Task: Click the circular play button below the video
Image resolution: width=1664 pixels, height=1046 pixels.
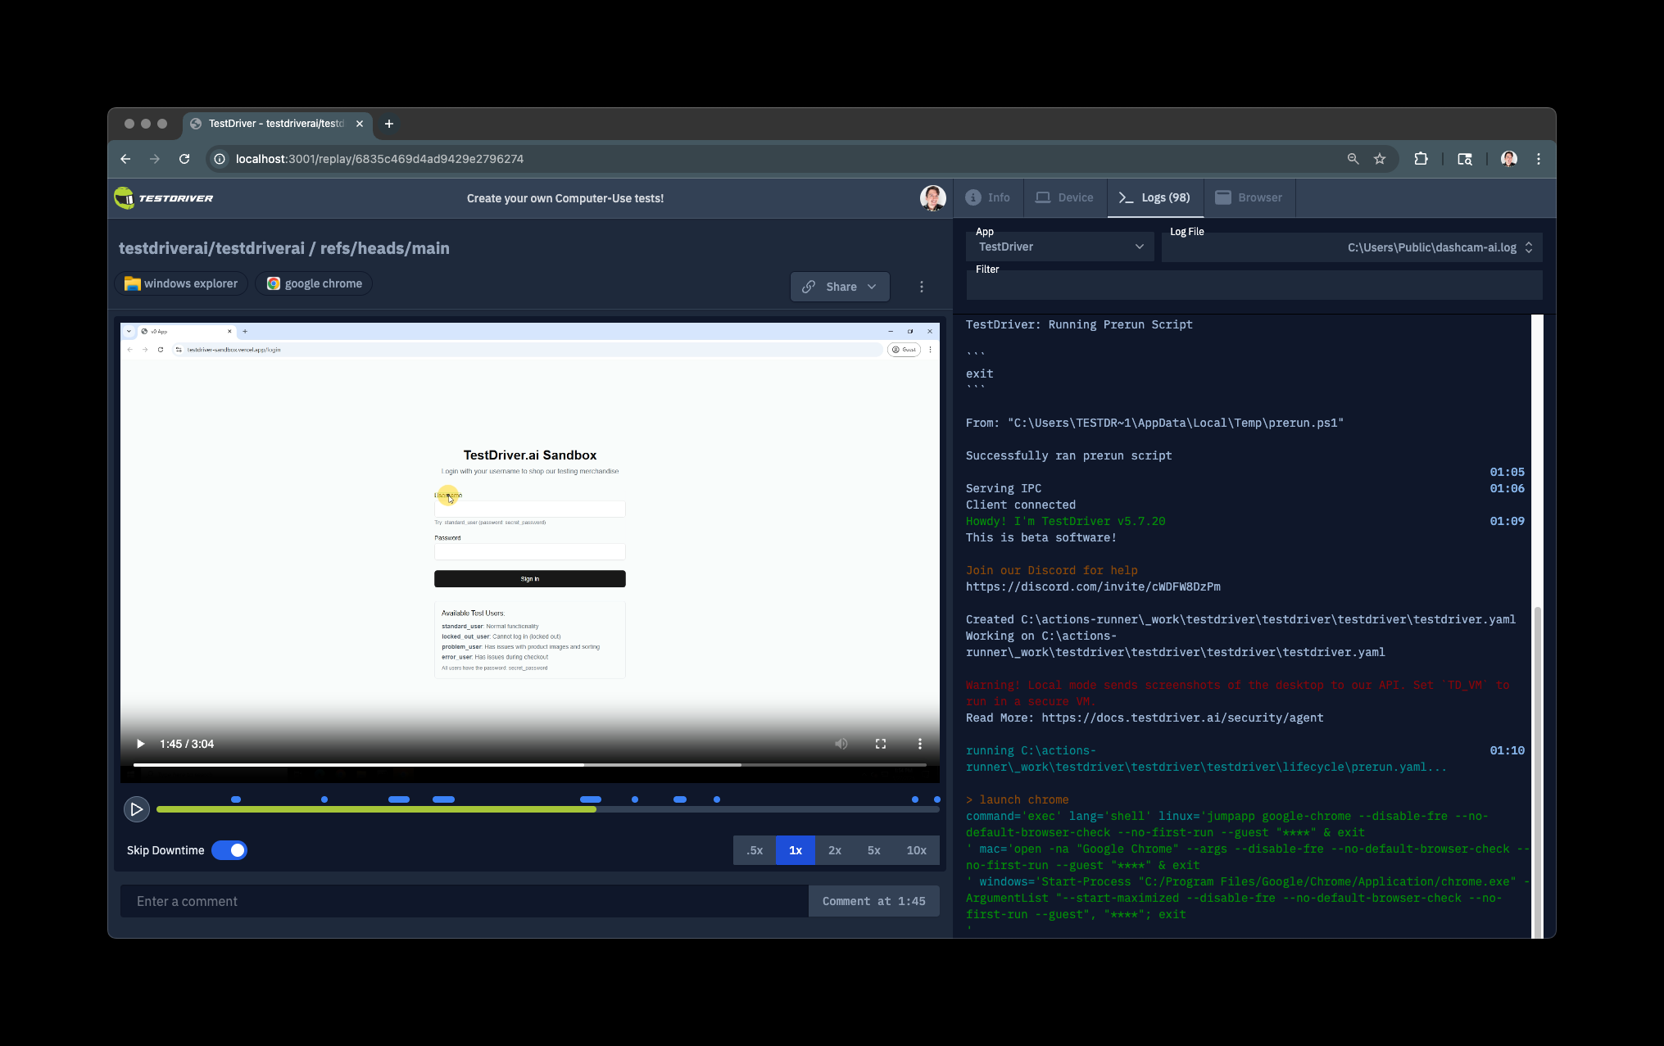Action: (136, 809)
